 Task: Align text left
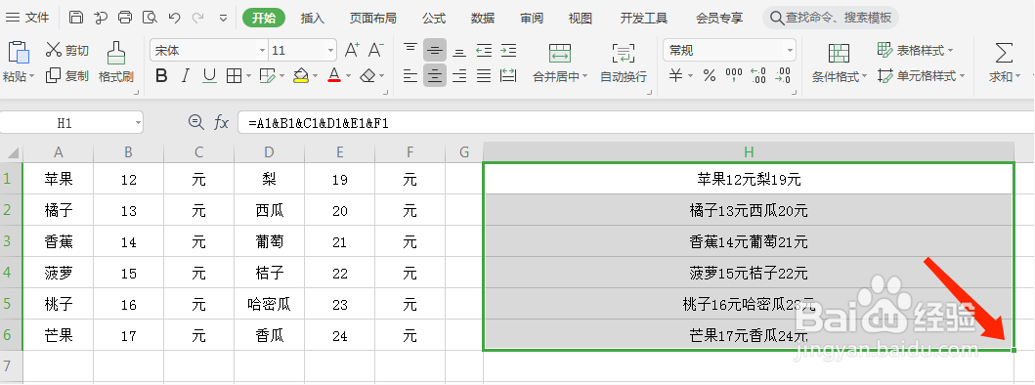pos(410,76)
